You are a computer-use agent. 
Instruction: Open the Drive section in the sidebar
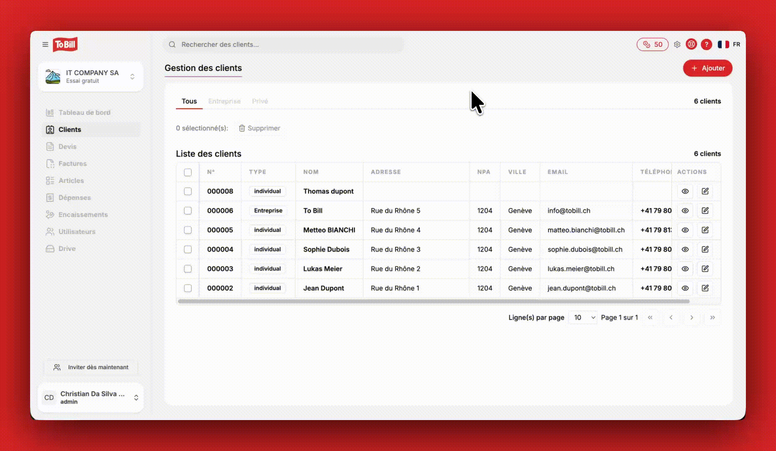(50, 248)
